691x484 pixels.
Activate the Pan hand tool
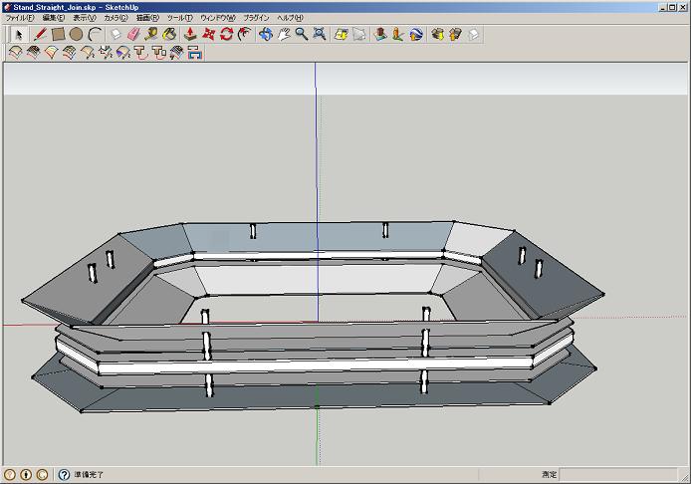click(284, 34)
